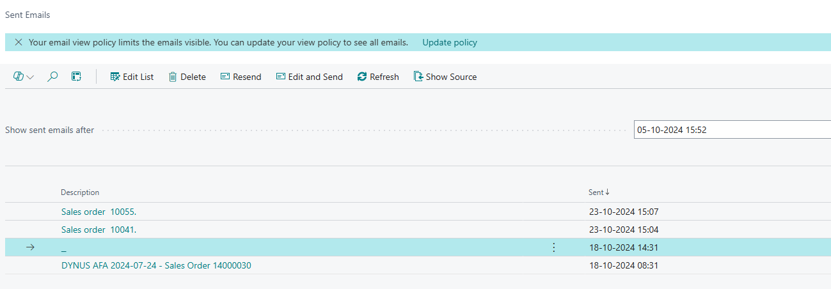Open the DYNUS AFA Sales Order 14000030 email

pyautogui.click(x=156, y=265)
